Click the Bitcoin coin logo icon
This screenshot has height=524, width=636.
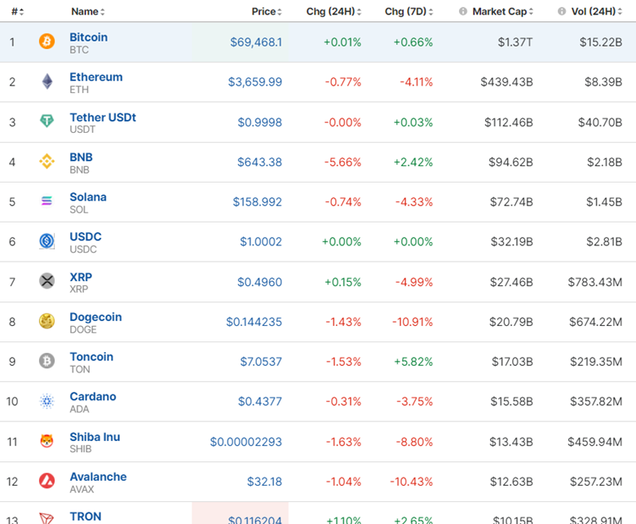click(46, 42)
